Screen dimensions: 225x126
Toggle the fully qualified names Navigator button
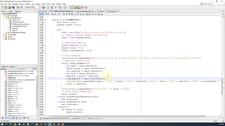(x=20, y=118)
